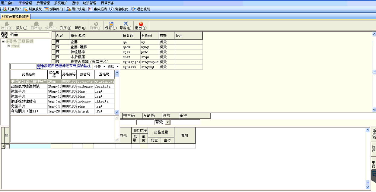
Task: Select the 西成药 side tab
Action: [x=374, y=134]
